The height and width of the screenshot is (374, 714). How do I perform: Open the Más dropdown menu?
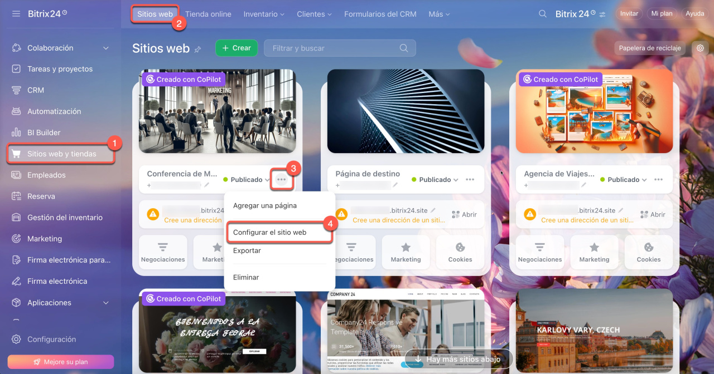point(439,14)
